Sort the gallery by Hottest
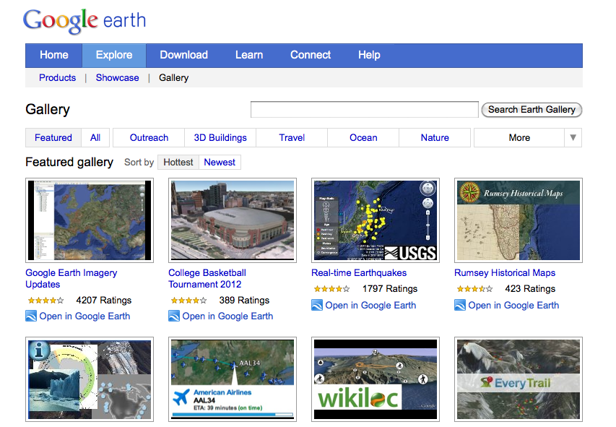616x427 pixels. coord(178,163)
